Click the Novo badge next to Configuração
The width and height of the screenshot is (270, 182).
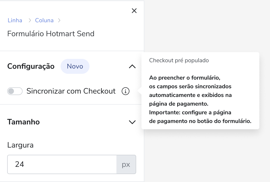[75, 66]
